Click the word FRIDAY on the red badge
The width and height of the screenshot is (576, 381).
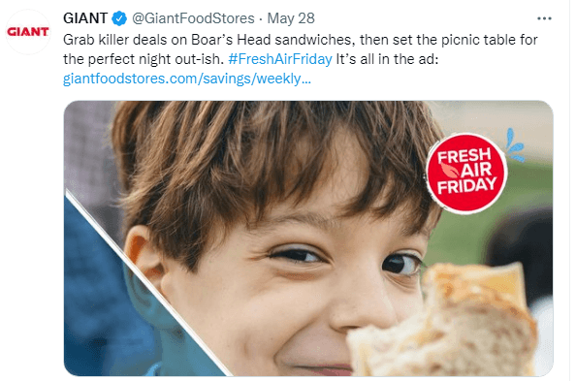pos(466,185)
